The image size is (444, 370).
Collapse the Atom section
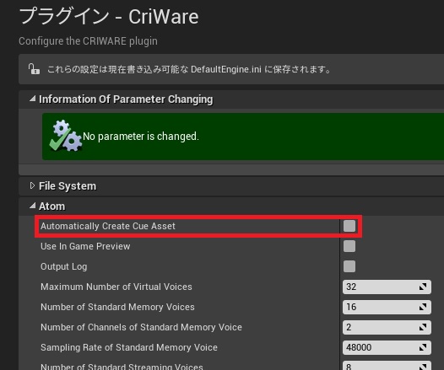coord(33,206)
